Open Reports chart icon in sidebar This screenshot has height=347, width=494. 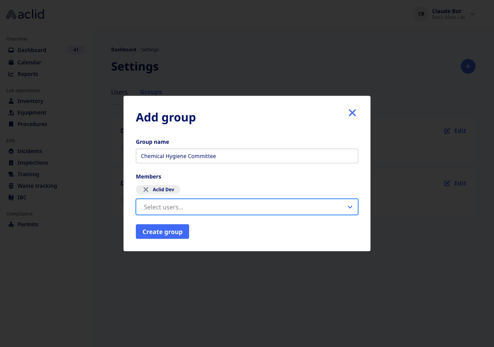[x=11, y=74]
